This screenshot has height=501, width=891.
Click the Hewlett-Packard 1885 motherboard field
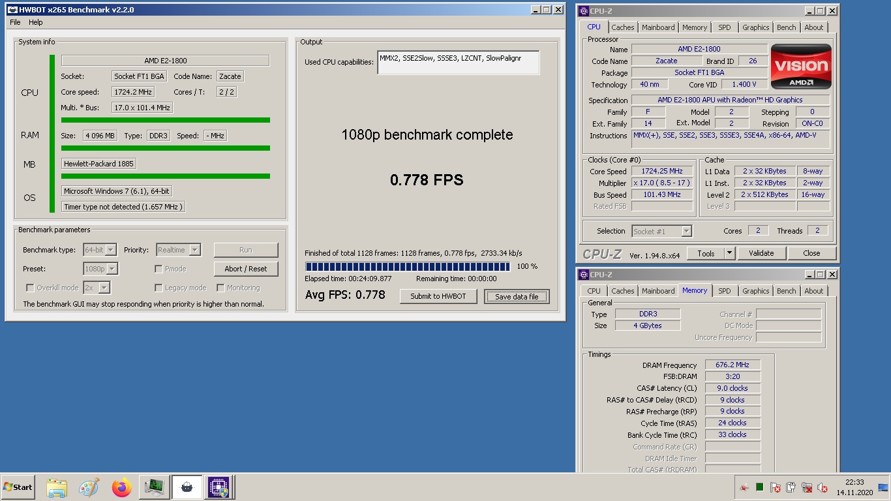(99, 164)
